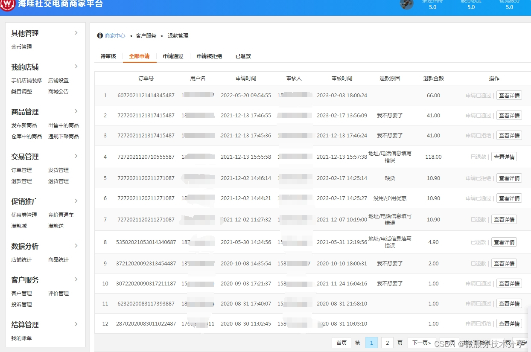
Task: Select page 1 in pagination
Action: tap(372, 343)
